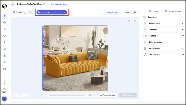Image resolution: width=186 pixels, height=105 pixels.
Task: Click the Upload images button
Action: [x=110, y=12]
